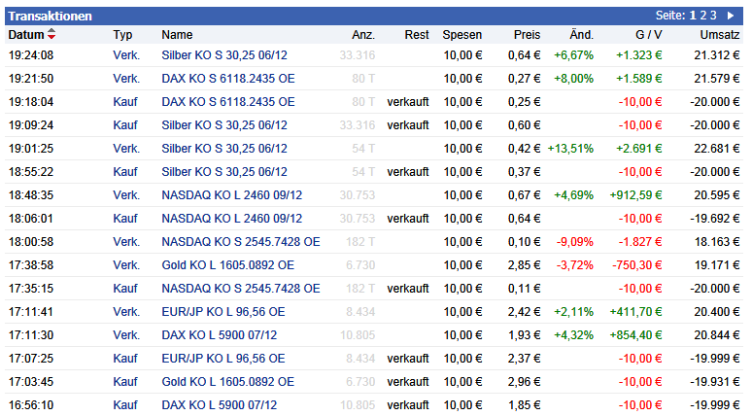Select change value -9,09%

(x=575, y=242)
